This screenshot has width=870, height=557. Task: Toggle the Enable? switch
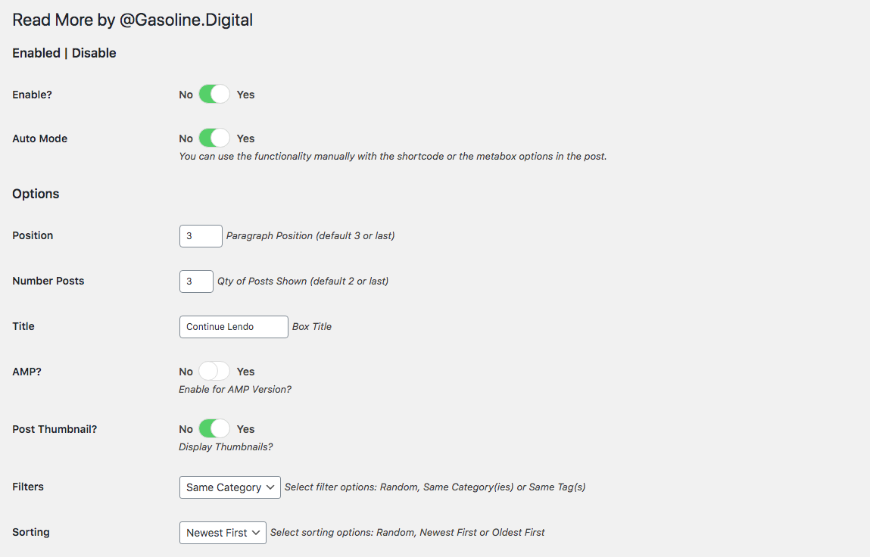point(214,95)
